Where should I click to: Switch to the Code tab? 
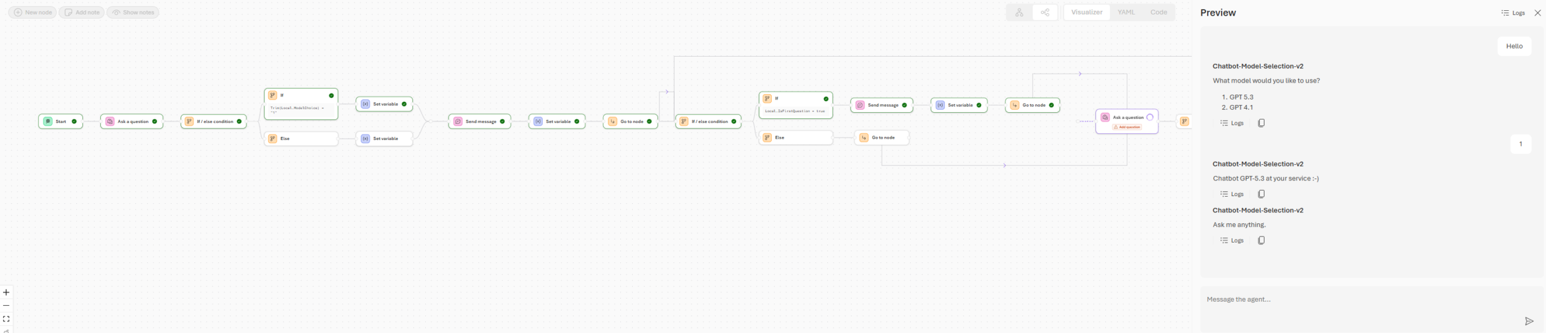click(x=1158, y=12)
